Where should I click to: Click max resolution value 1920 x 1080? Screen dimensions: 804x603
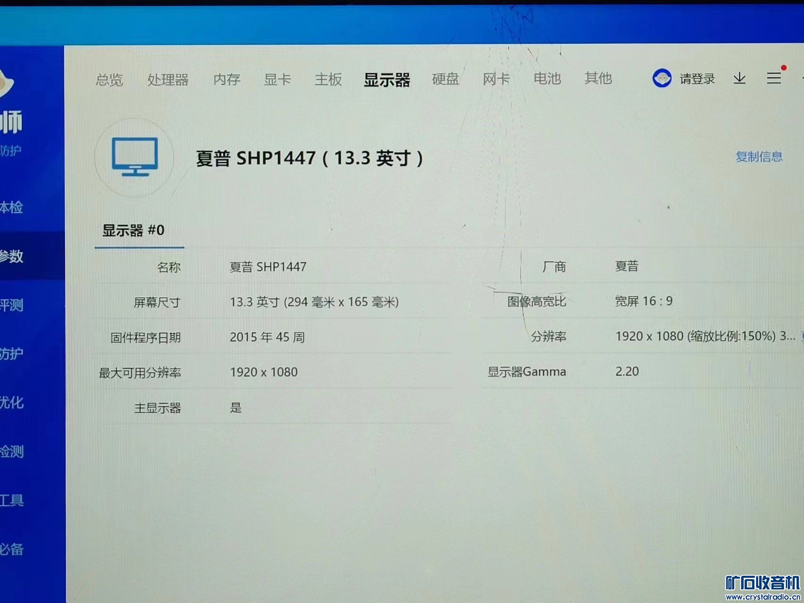point(263,372)
